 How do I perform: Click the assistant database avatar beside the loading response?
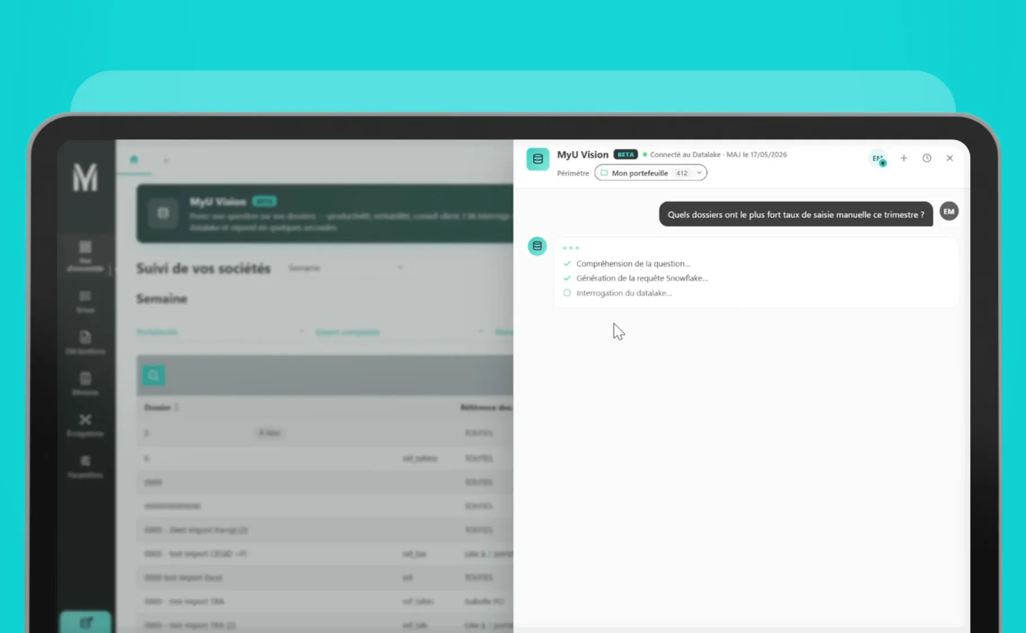(x=537, y=246)
